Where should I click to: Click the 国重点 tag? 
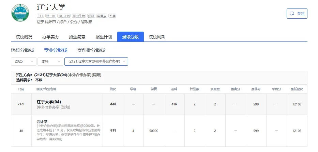102,16
